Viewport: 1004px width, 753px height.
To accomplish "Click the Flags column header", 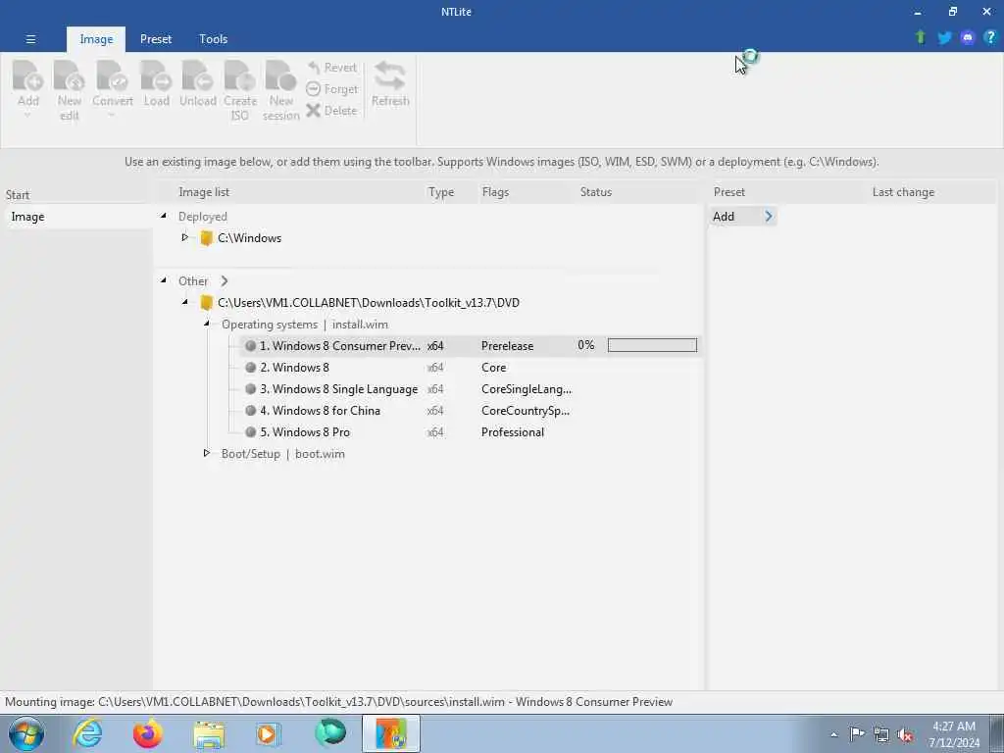I will point(495,192).
